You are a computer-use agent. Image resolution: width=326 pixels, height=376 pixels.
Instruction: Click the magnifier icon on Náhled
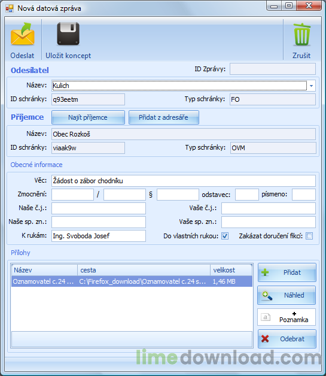coord(267,295)
